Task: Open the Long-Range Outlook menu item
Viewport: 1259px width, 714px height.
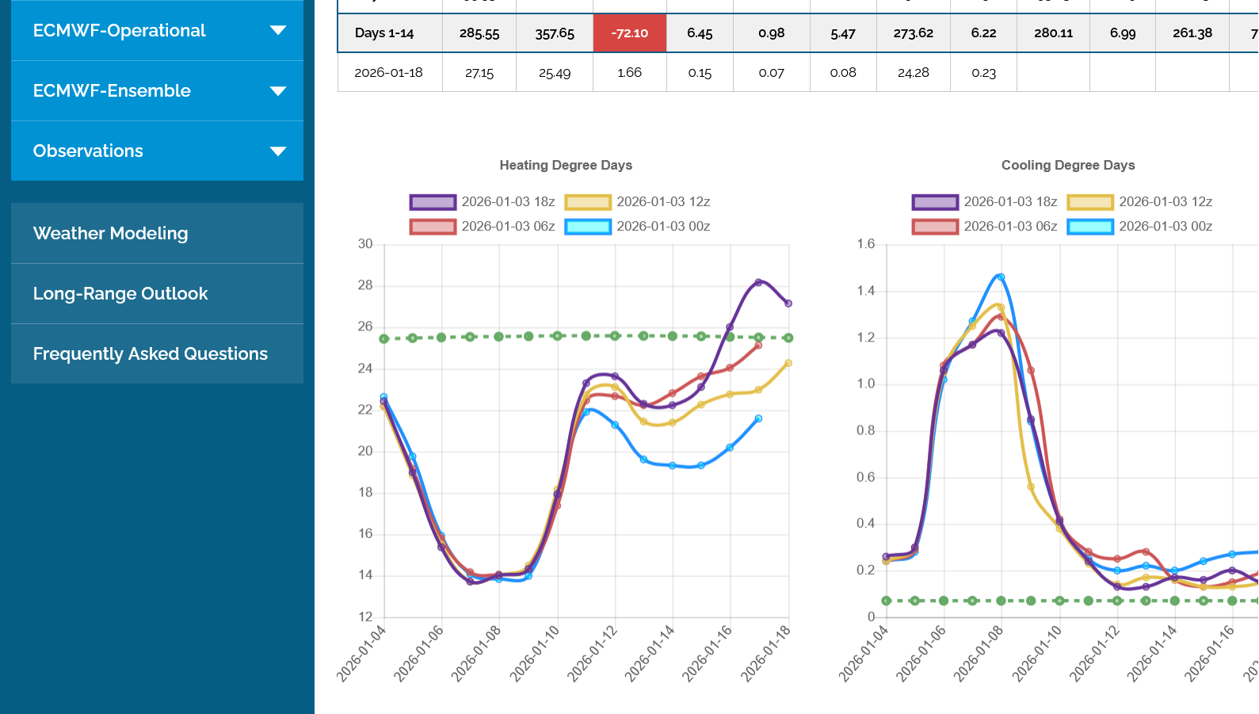Action: [120, 294]
